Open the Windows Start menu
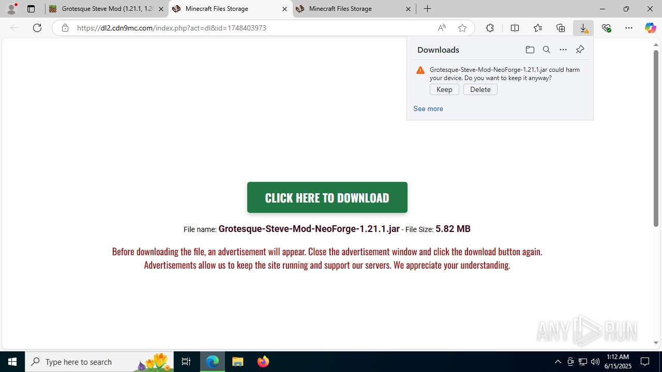 12,362
